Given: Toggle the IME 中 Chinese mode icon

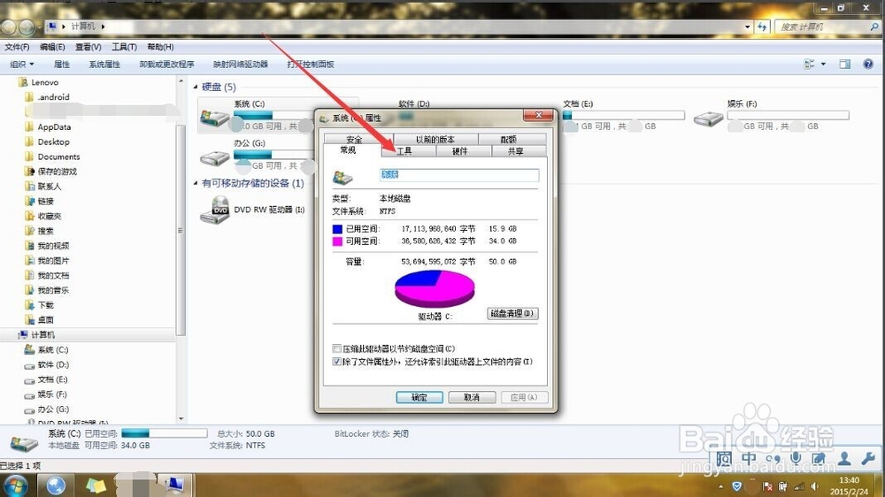Looking at the screenshot, I should pos(749,458).
